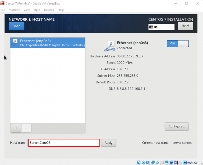Maximize the VirtualBox window
Viewport: 203px width, 165px height.
click(187, 3)
